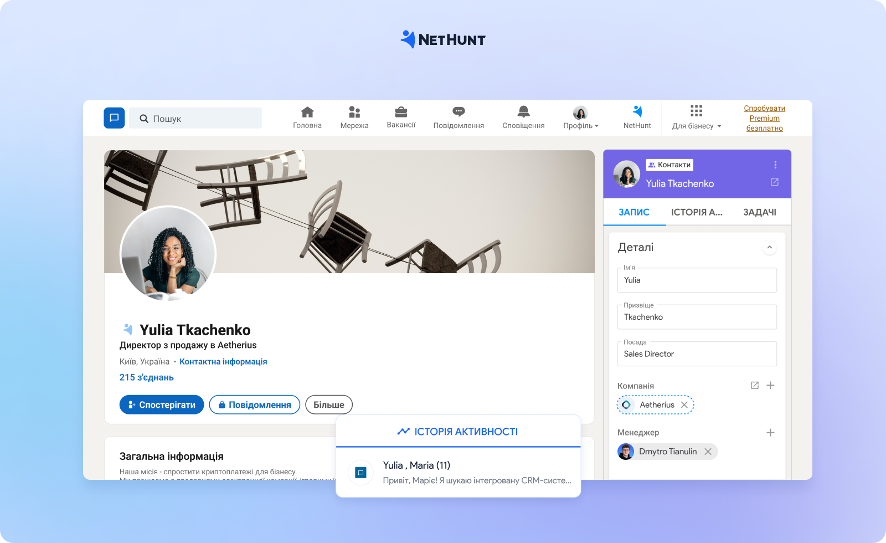Image resolution: width=886 pixels, height=543 pixels.
Task: Expand the Для бізнесу dropdown arrow
Action: [x=719, y=126]
